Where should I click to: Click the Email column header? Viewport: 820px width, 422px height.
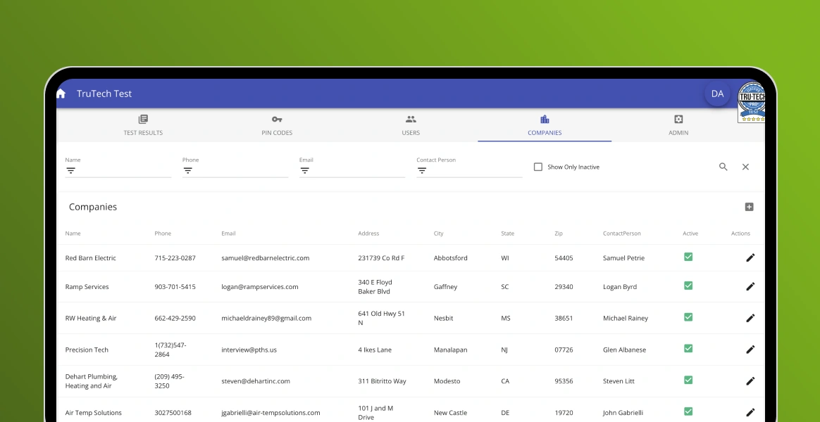click(228, 234)
